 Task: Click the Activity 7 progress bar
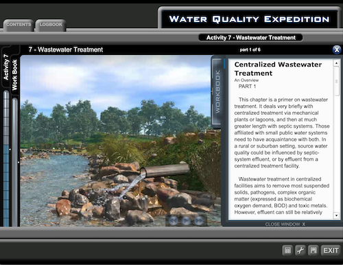(6, 159)
